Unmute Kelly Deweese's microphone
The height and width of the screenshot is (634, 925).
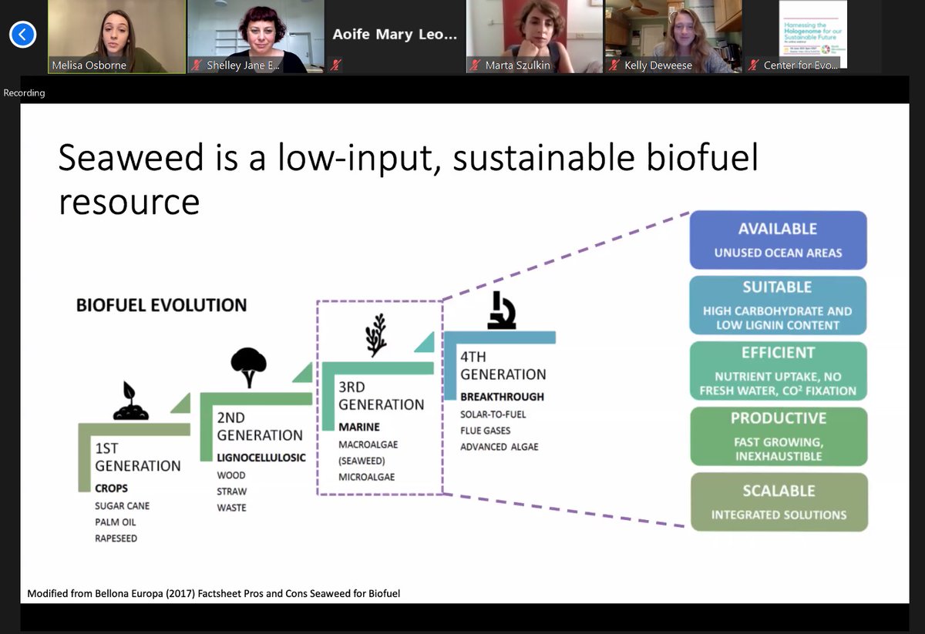point(615,66)
